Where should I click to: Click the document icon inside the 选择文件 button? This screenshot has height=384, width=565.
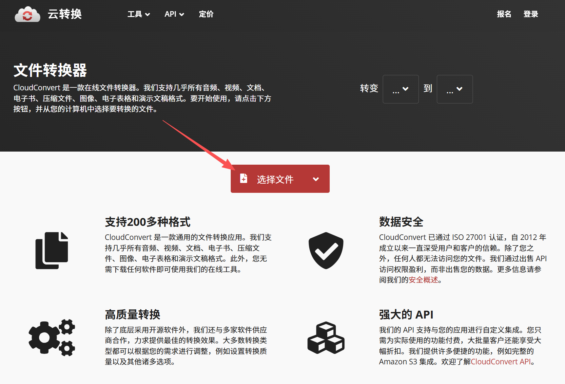[x=243, y=179]
